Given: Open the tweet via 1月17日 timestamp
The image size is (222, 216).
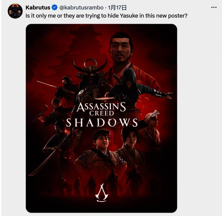Looking at the screenshot, I should tap(117, 7).
